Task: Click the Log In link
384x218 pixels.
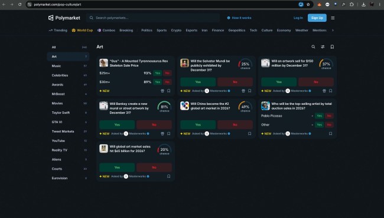Action: point(298,18)
